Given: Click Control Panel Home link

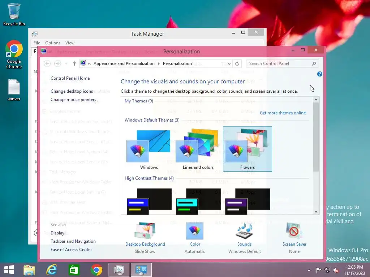Looking at the screenshot, I should click(x=70, y=78).
